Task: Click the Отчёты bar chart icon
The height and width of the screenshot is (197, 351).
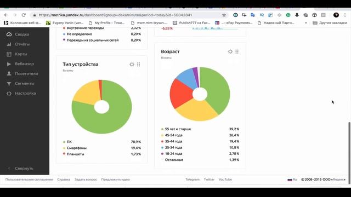Action: pos(9,44)
